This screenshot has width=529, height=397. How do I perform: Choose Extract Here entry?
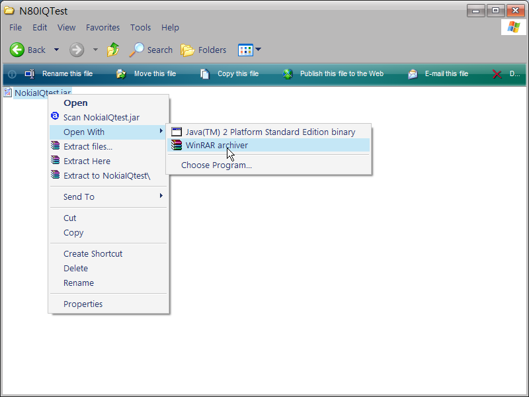point(87,161)
